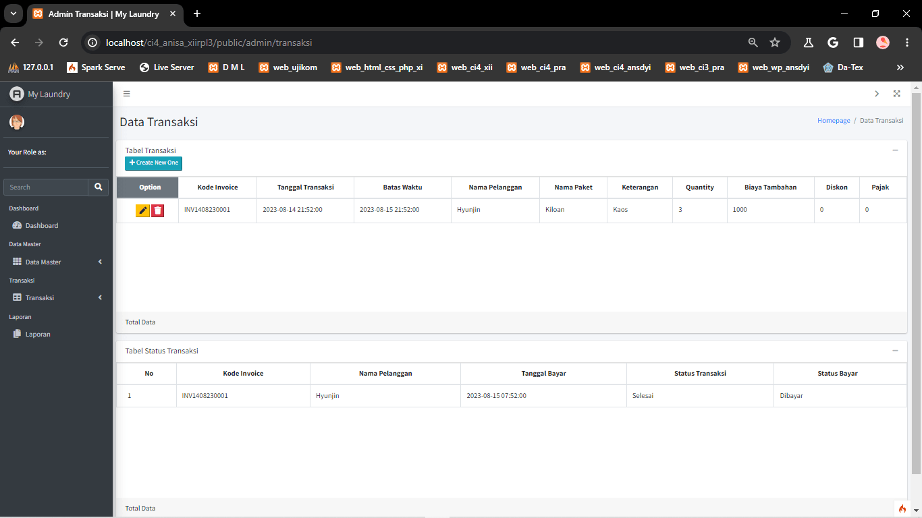Screen dimensions: 922x518
Task: Open the web_ci3_pra bookmark
Action: pos(695,67)
